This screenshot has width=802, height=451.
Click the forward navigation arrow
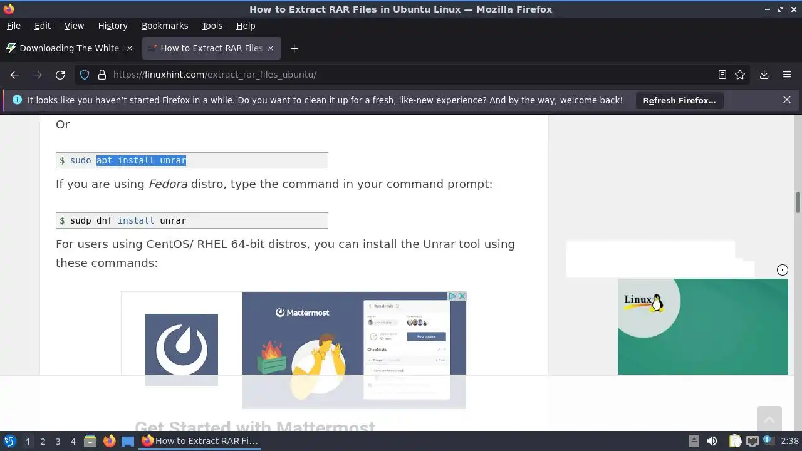tap(38, 75)
